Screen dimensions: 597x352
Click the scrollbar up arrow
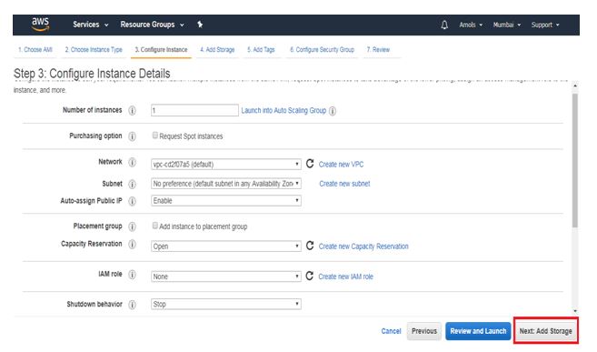click(575, 86)
